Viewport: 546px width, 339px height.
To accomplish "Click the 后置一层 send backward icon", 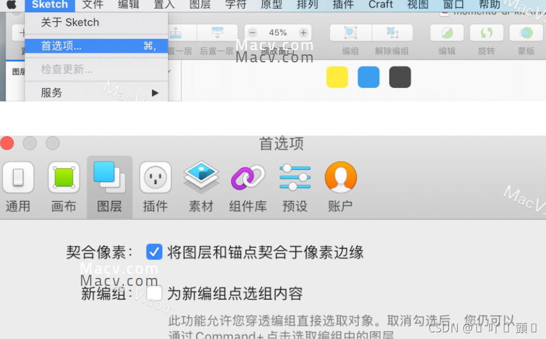I will (217, 33).
